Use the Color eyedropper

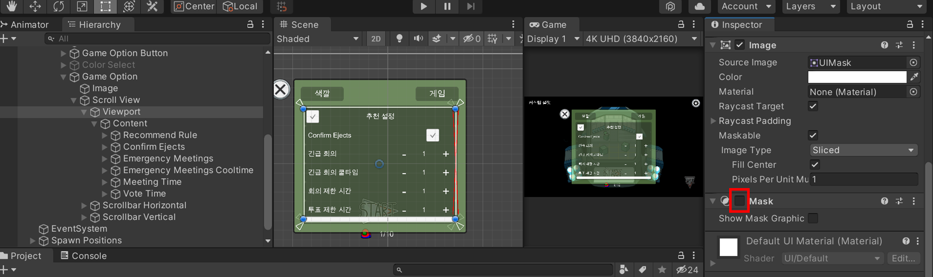(x=914, y=77)
